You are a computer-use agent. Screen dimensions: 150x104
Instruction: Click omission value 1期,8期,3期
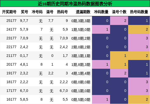pyautogui.click(x=81, y=65)
